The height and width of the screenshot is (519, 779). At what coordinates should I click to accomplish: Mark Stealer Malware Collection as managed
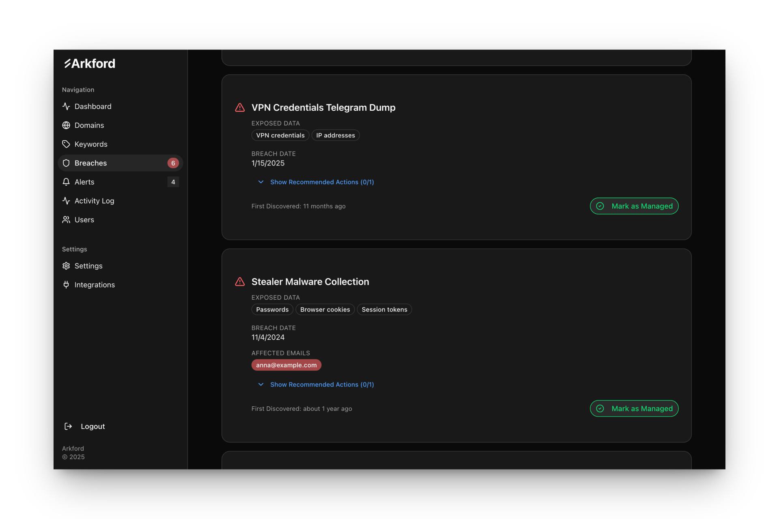tap(634, 408)
